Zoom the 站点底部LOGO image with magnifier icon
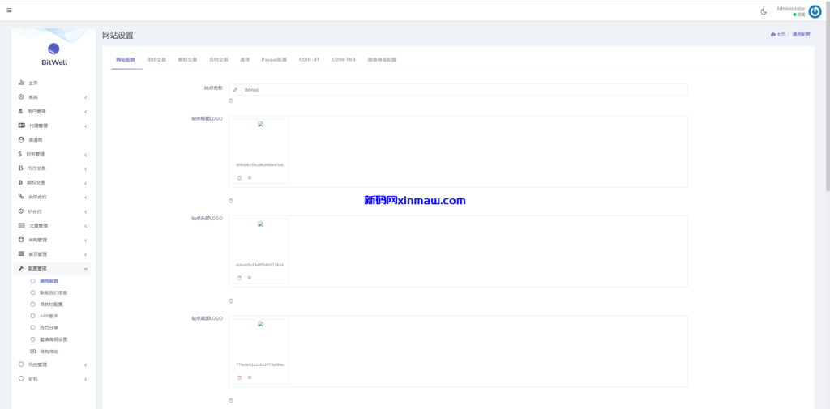This screenshot has width=830, height=409. click(x=250, y=377)
